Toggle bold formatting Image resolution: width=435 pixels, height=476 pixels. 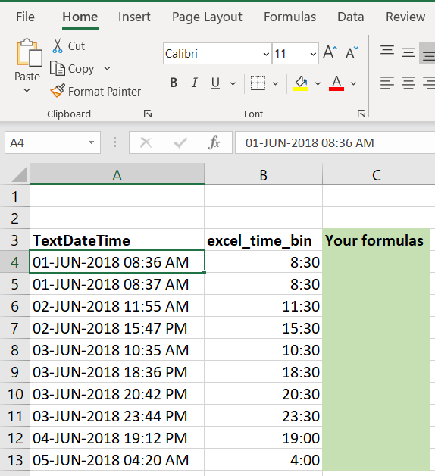pyautogui.click(x=174, y=83)
